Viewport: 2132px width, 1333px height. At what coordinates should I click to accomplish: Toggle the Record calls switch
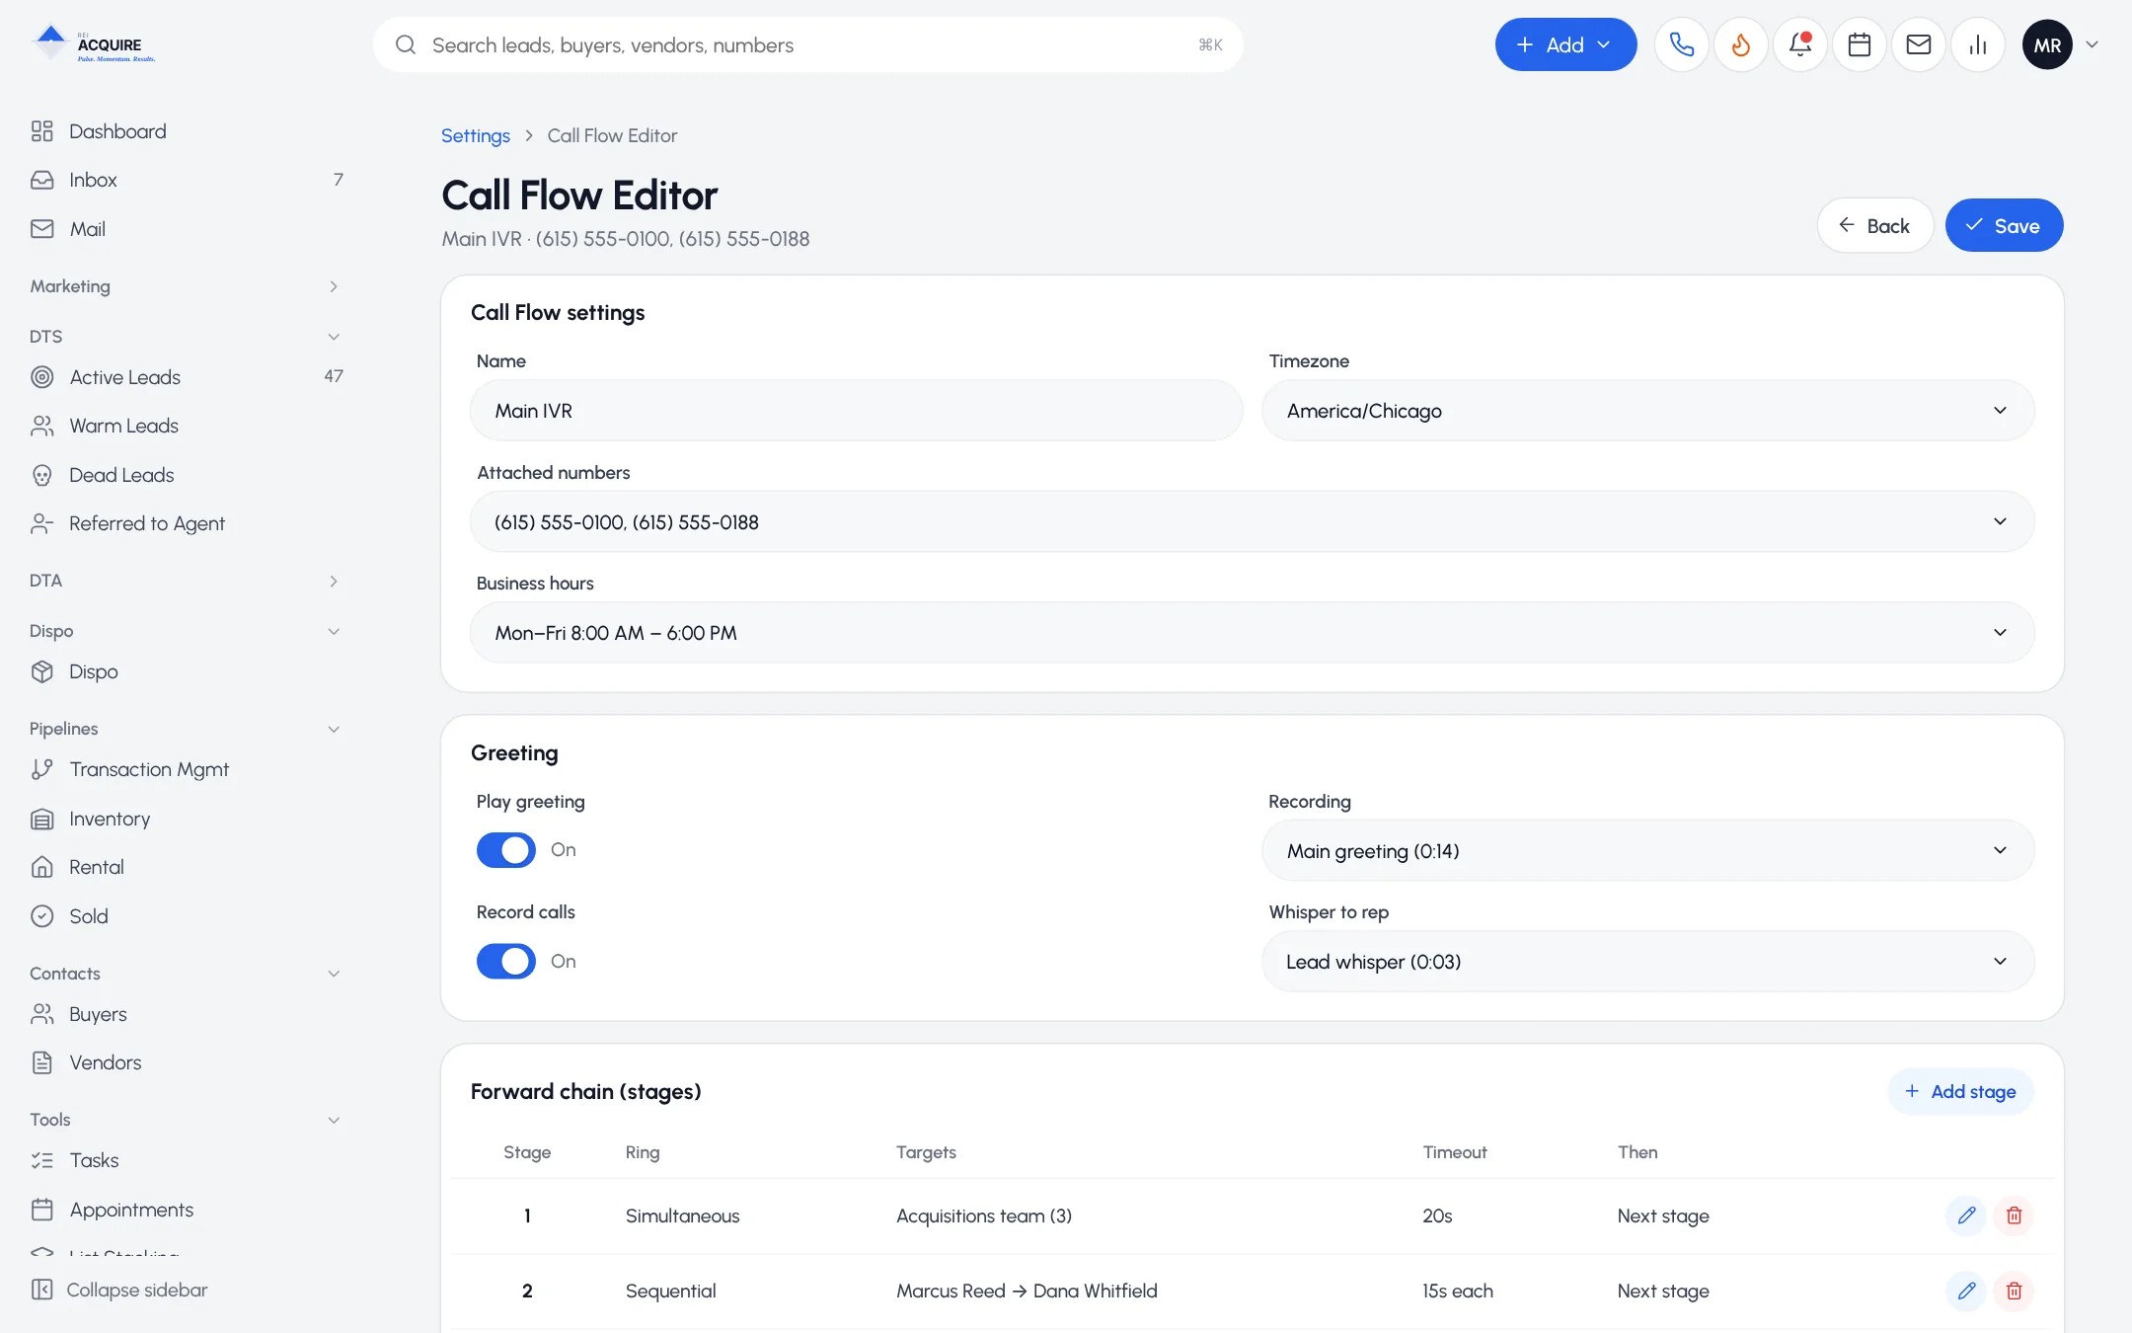(x=506, y=961)
